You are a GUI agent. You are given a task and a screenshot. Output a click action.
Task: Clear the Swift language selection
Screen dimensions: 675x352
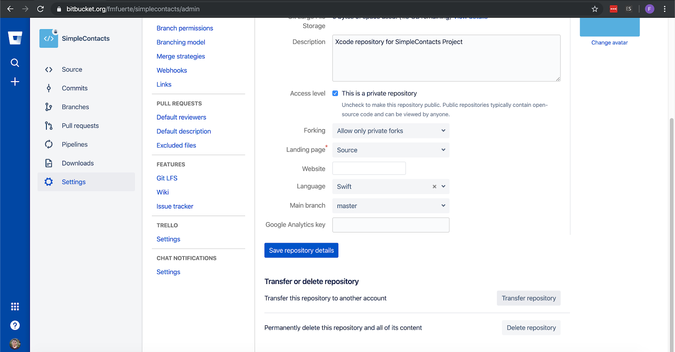click(x=434, y=187)
